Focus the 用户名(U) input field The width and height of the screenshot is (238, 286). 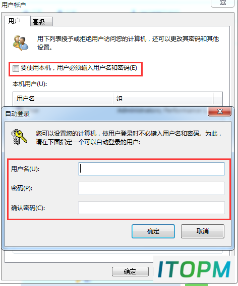point(151,169)
